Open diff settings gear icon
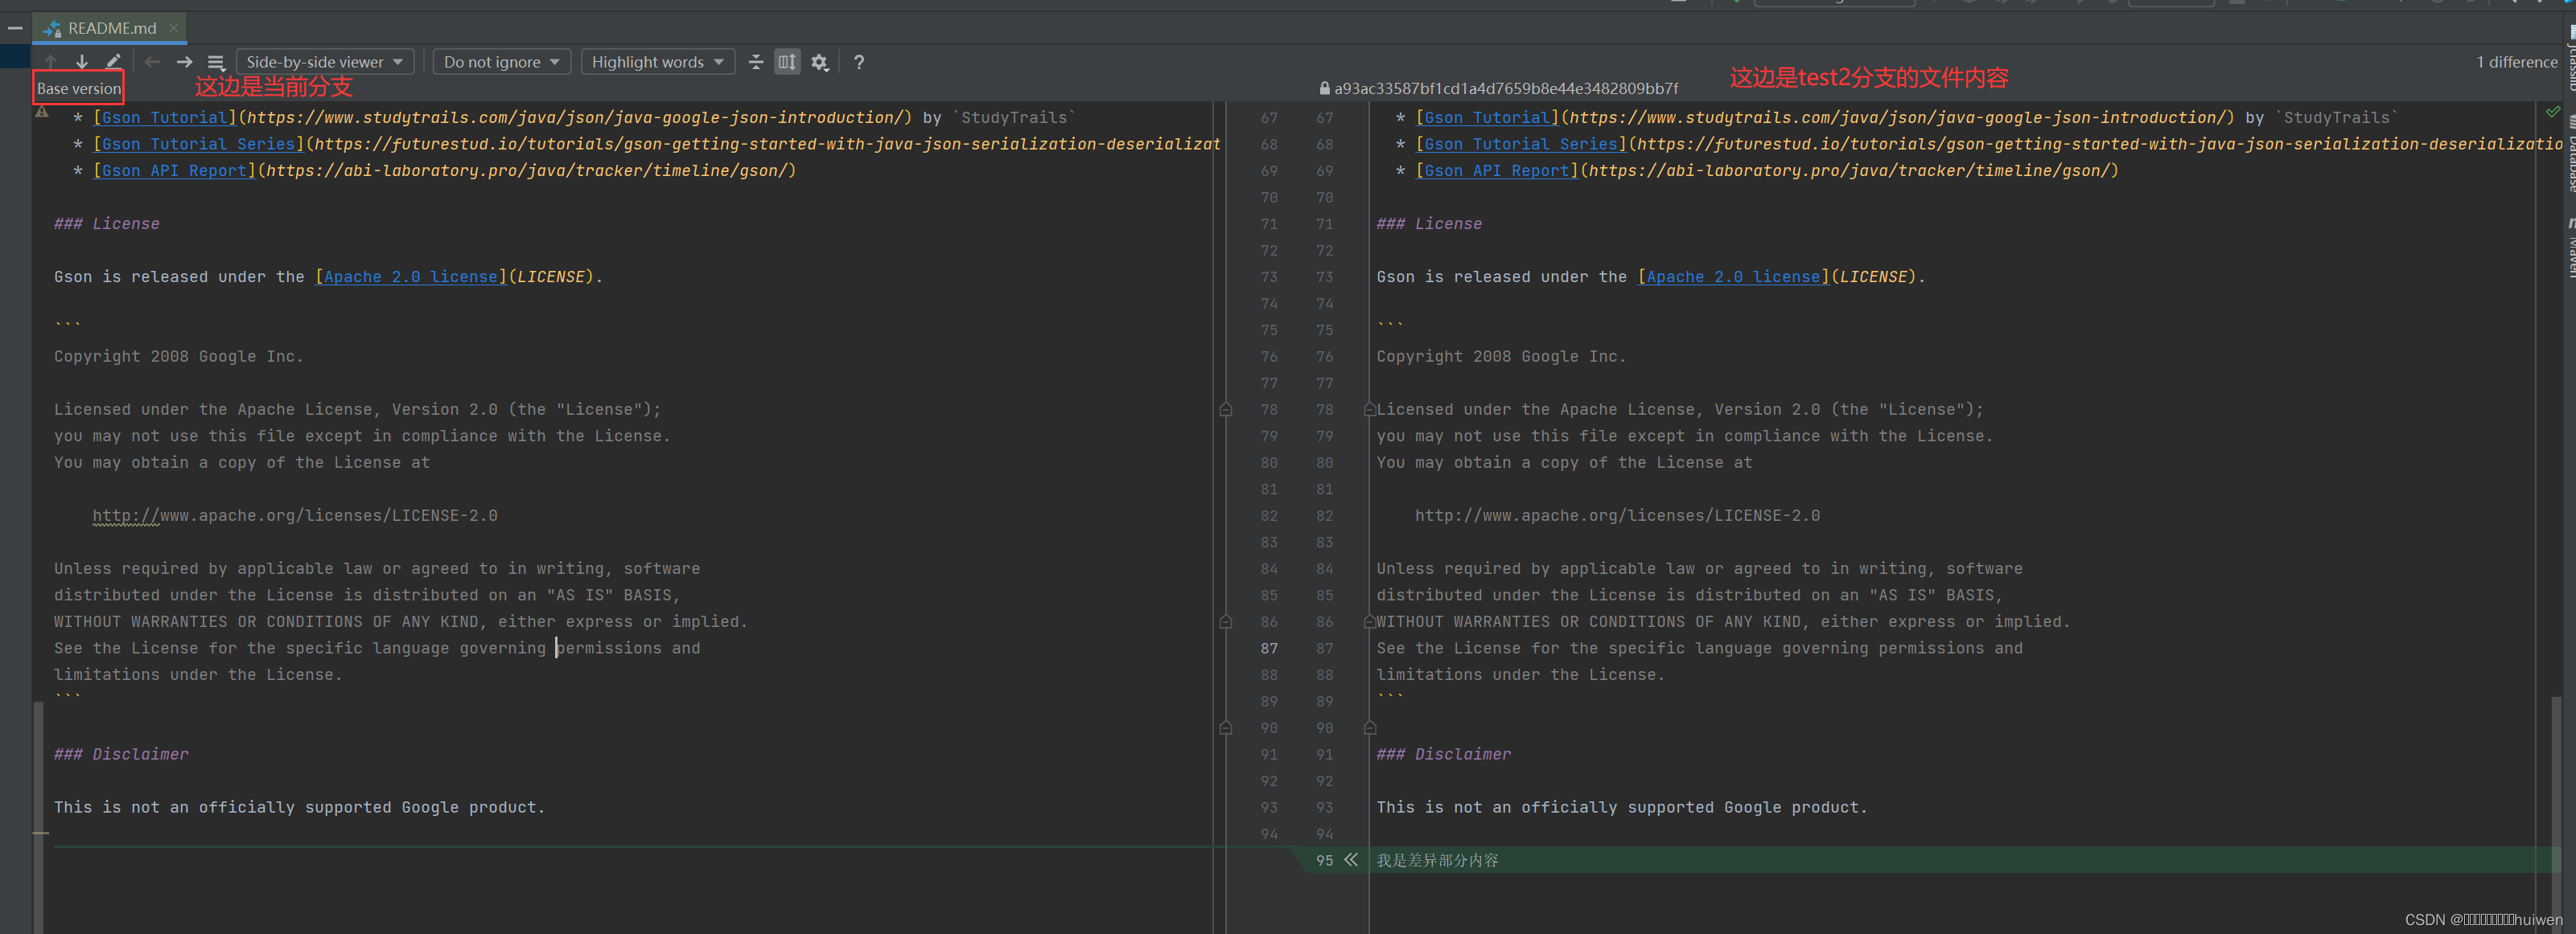The height and width of the screenshot is (934, 2576). click(820, 62)
